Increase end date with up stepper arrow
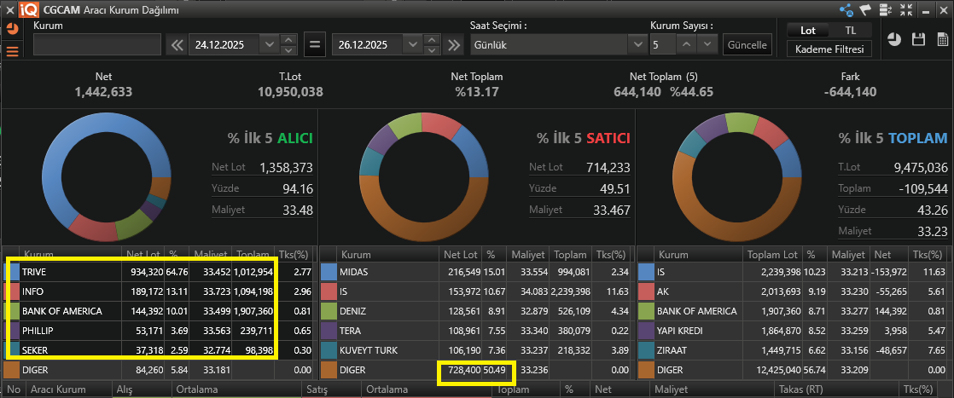The width and height of the screenshot is (954, 398). click(x=432, y=40)
